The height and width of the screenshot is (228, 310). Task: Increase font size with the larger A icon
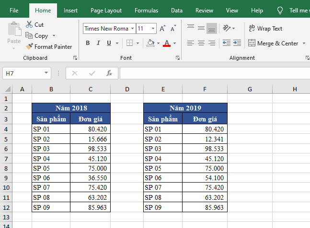pyautogui.click(x=162, y=29)
